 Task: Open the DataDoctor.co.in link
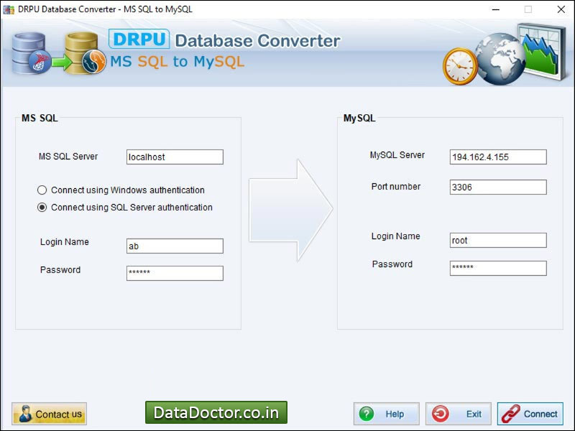pyautogui.click(x=216, y=413)
